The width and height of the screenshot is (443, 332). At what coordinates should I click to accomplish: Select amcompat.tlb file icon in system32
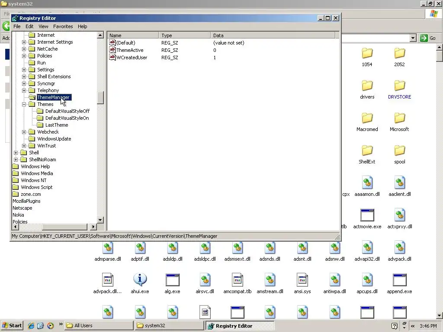(x=238, y=280)
